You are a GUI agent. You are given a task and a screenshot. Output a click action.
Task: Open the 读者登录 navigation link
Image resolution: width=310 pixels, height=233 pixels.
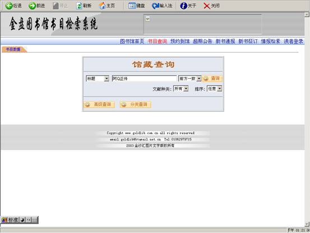coord(293,42)
